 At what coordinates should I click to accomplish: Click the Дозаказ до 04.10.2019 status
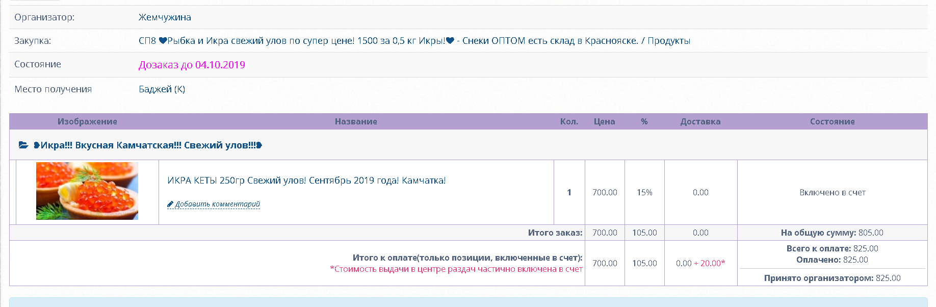192,65
